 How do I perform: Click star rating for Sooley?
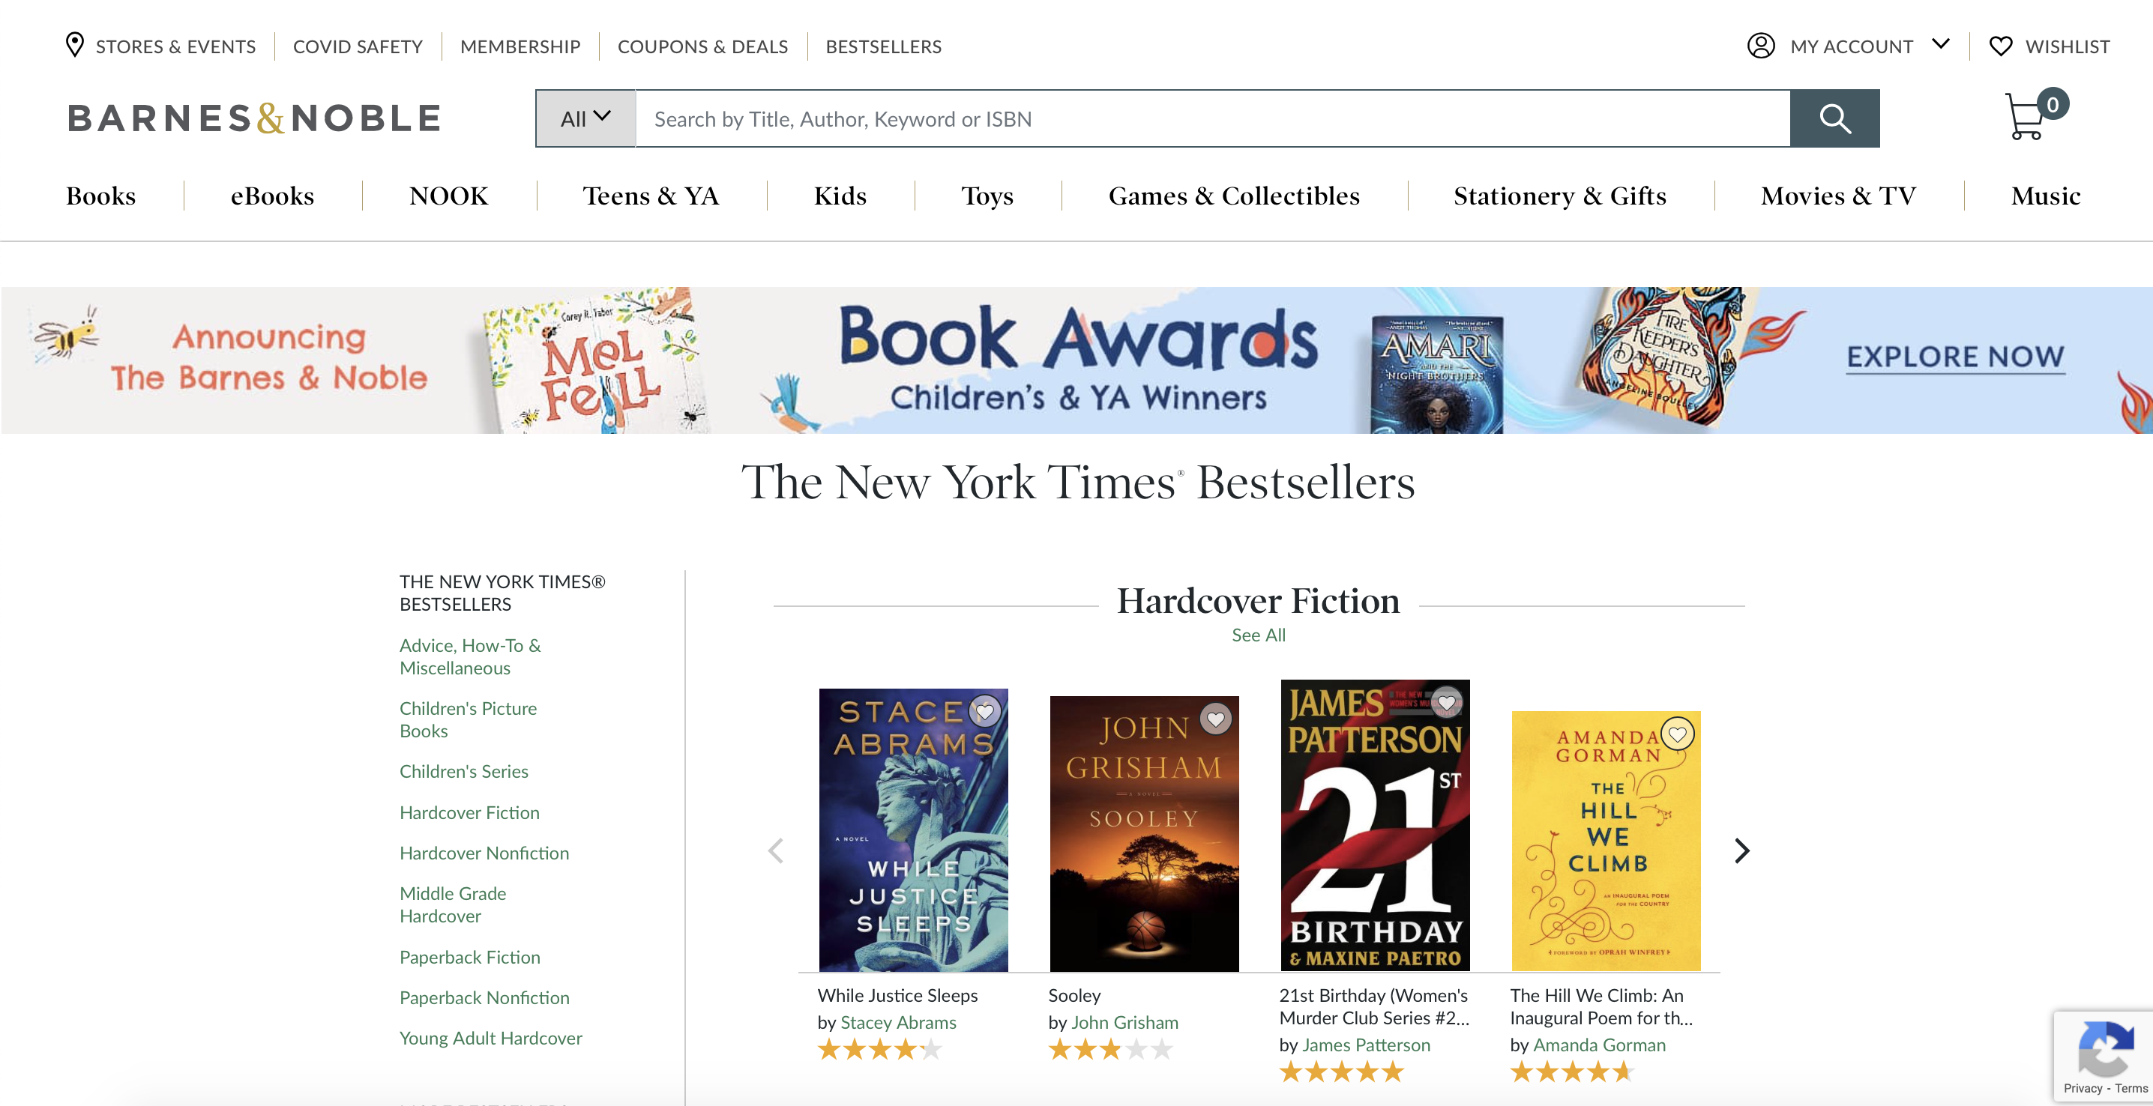tap(1111, 1049)
